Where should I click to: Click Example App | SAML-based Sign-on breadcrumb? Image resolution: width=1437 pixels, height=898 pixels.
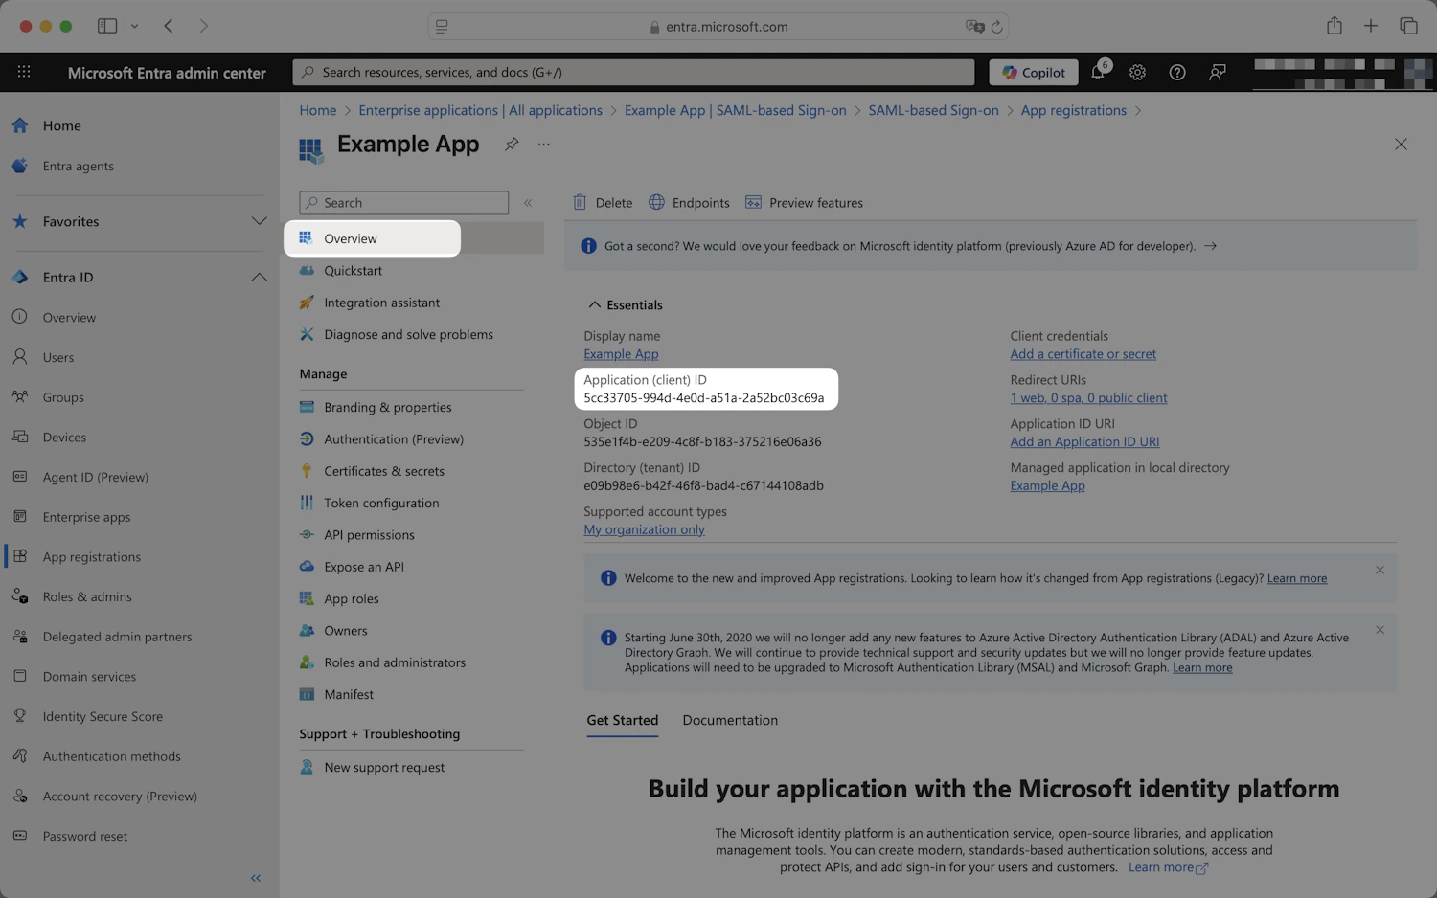click(735, 110)
